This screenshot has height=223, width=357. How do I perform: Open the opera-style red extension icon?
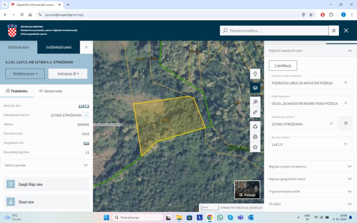(322, 15)
